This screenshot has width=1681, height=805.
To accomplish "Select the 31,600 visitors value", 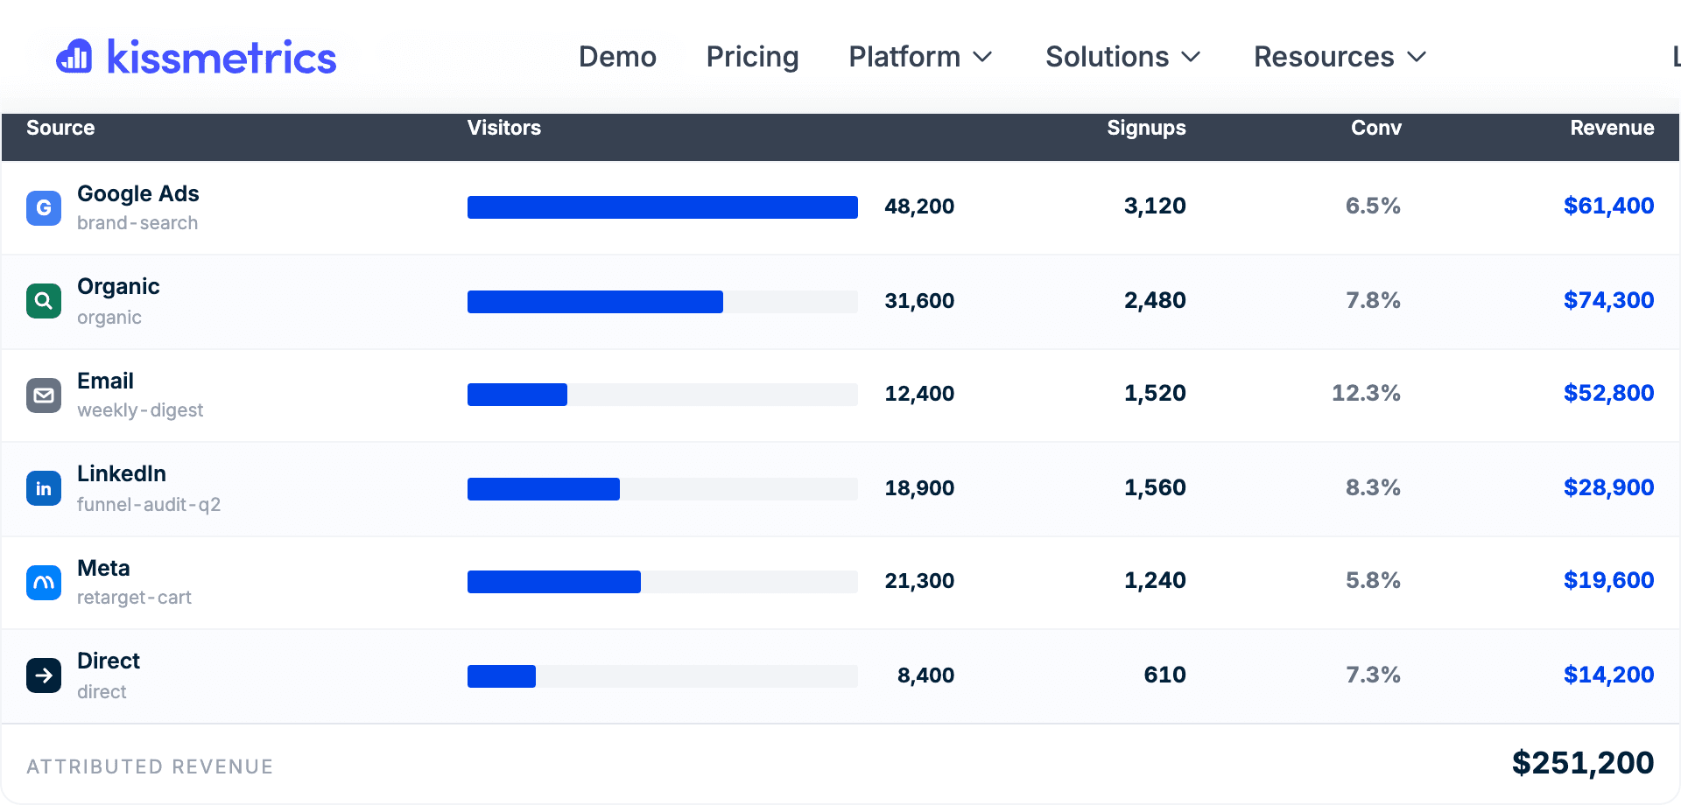I will pos(919,301).
